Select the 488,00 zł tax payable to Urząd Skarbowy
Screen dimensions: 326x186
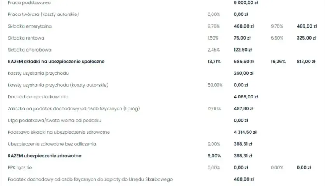point(244,179)
